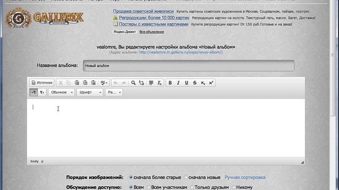Viewport: 339px width, 190px height.
Task: Toggle underline formatting
Action: tap(186, 83)
